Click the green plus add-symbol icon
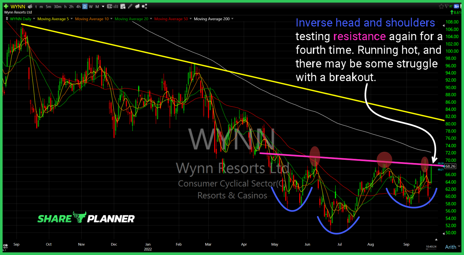The width and height of the screenshot is (464, 255). pyautogui.click(x=6, y=6)
